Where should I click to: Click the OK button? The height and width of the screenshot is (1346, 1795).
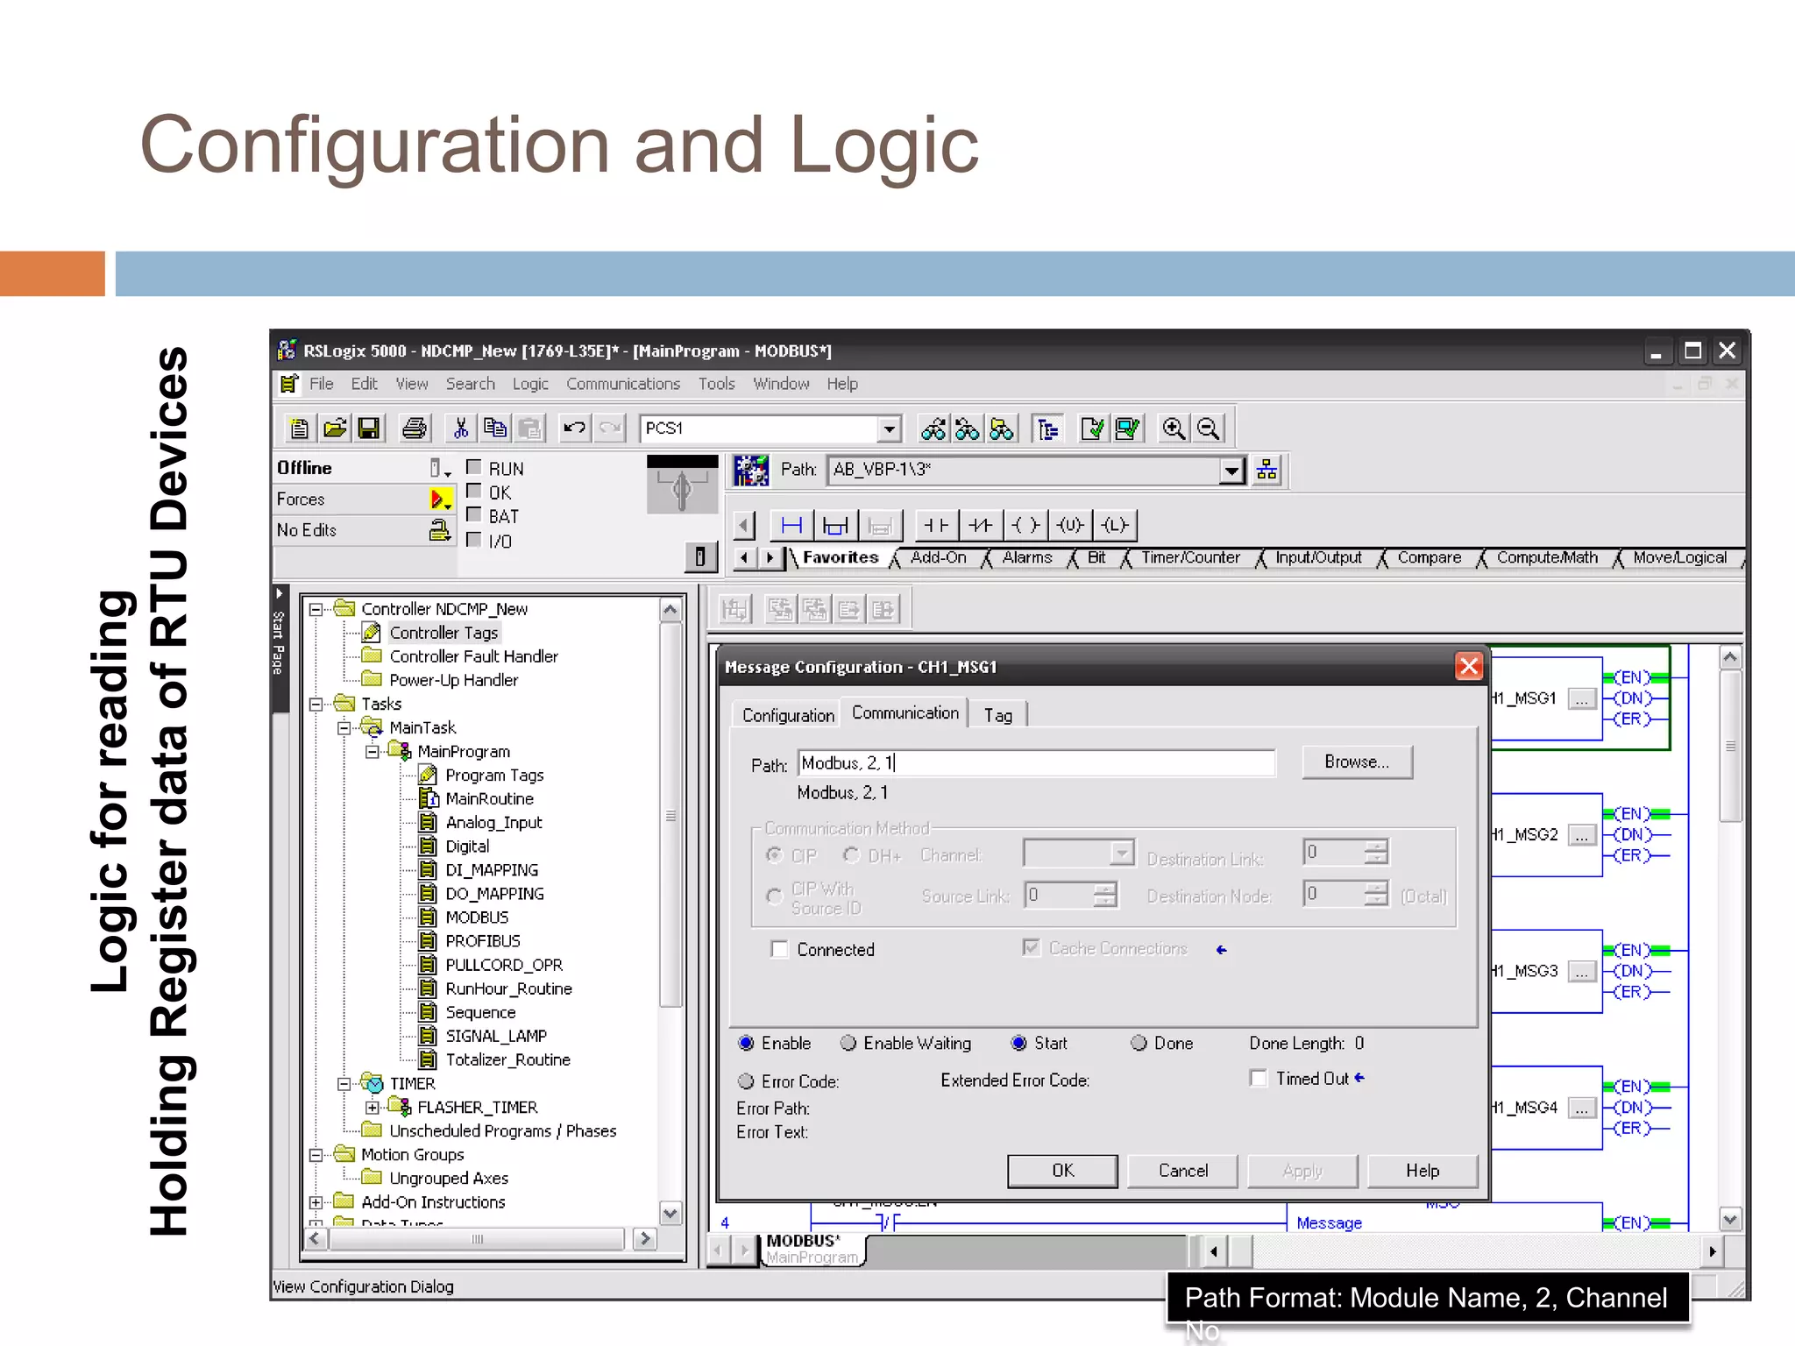coord(1063,1171)
